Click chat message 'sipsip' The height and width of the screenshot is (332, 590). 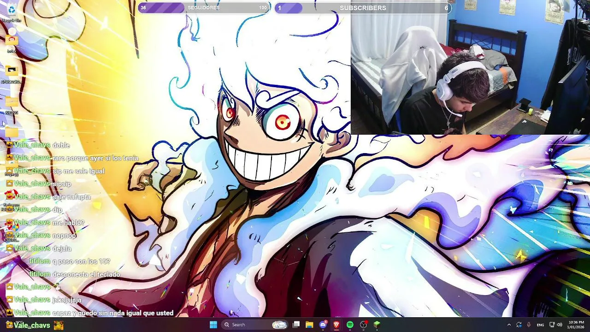click(62, 184)
